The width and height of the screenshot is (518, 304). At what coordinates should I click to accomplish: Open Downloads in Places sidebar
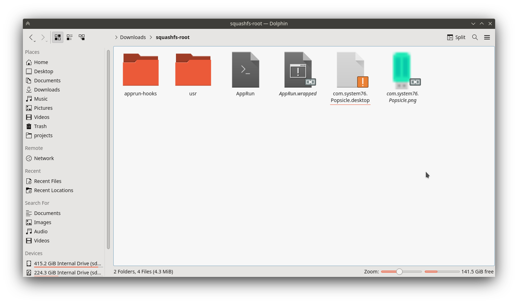tap(64, 90)
